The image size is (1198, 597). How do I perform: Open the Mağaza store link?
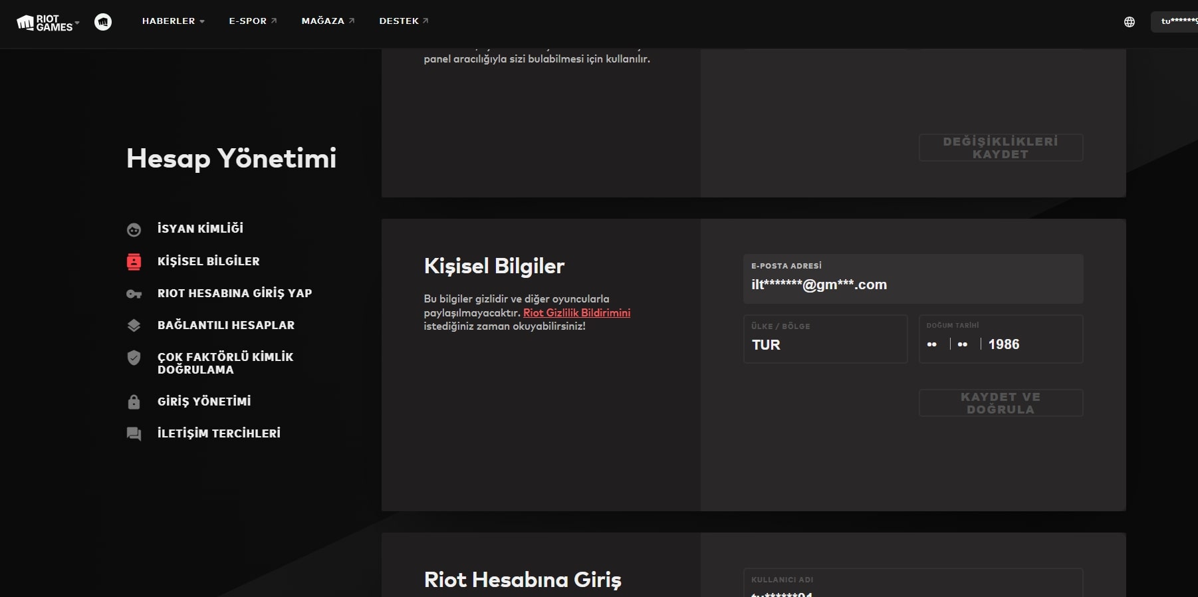(x=328, y=21)
